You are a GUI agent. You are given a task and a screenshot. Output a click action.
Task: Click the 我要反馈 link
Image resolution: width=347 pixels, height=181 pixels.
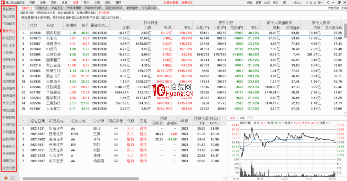click(x=334, y=8)
